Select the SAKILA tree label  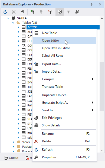pos(22,18)
